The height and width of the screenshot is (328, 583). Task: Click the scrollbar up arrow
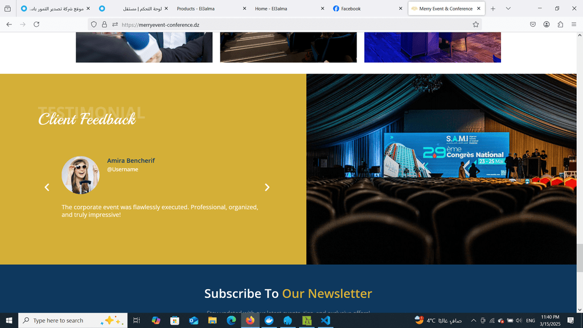(x=580, y=35)
